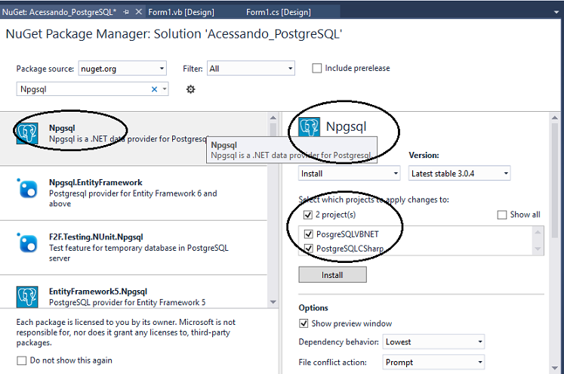Click the Npgsql.EntityFramework package icon
564x374 pixels.
click(27, 188)
